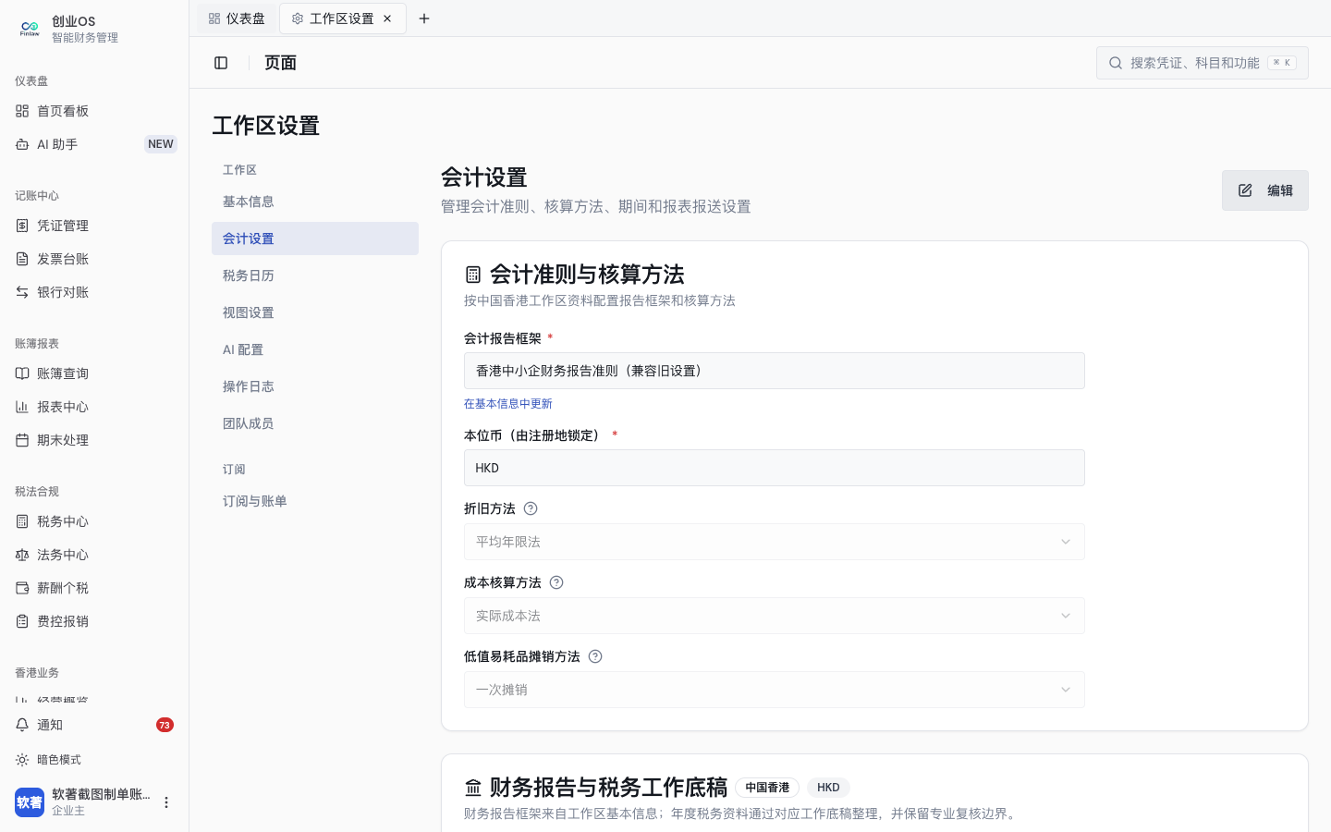1331x832 pixels.
Task: Open 发票台账
Action: [x=94, y=259]
